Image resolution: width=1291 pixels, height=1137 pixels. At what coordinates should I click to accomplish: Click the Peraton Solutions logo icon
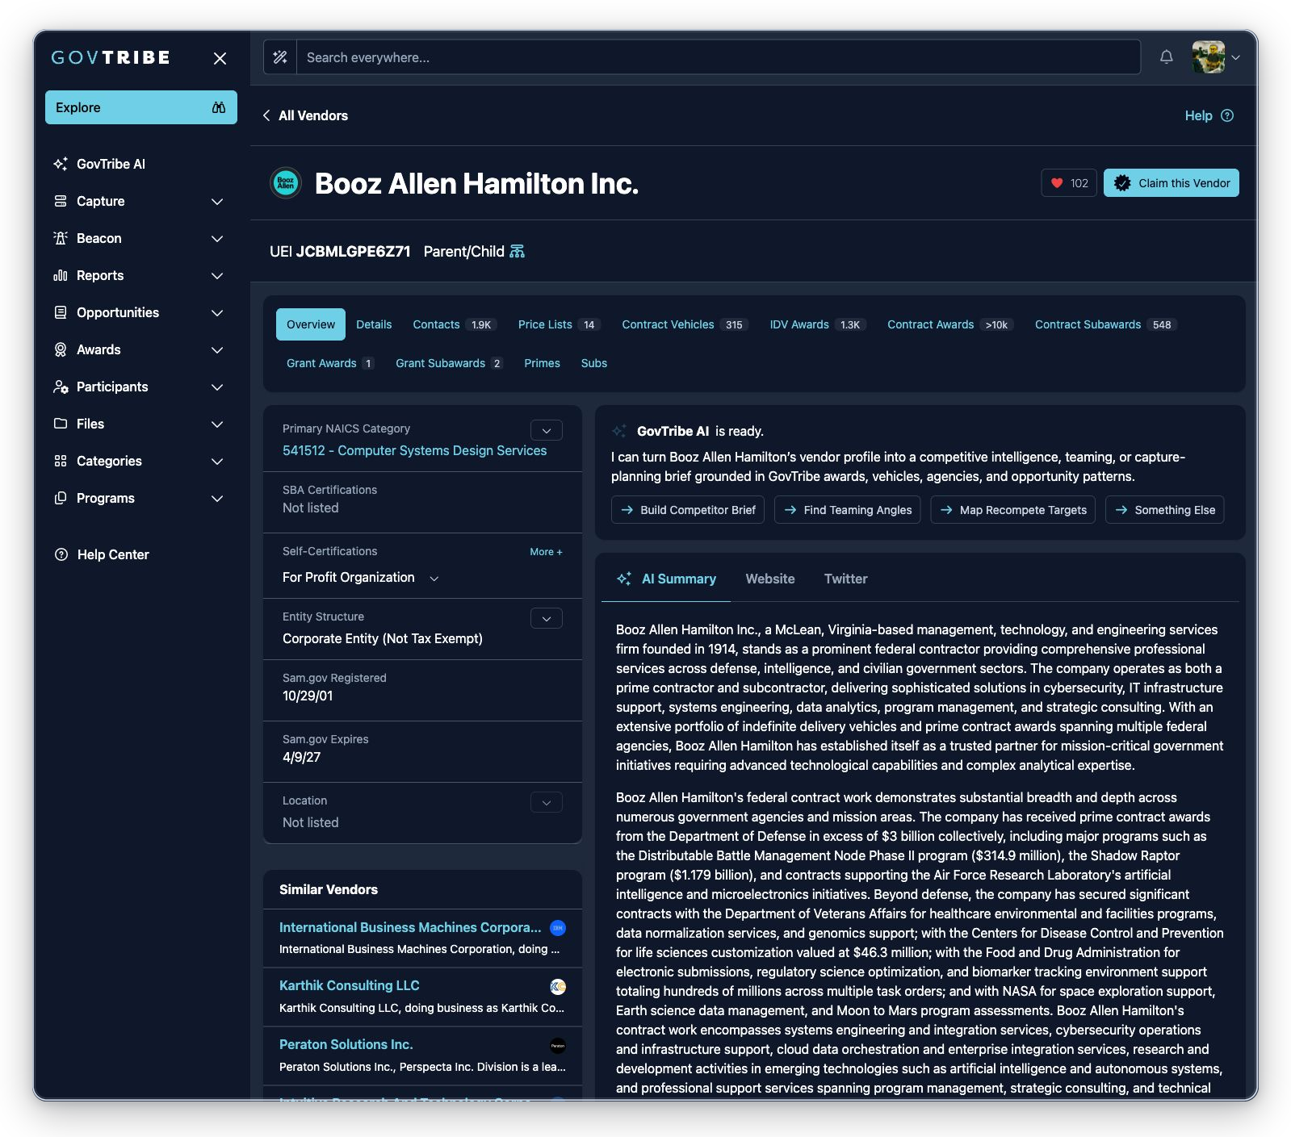[x=558, y=1045]
